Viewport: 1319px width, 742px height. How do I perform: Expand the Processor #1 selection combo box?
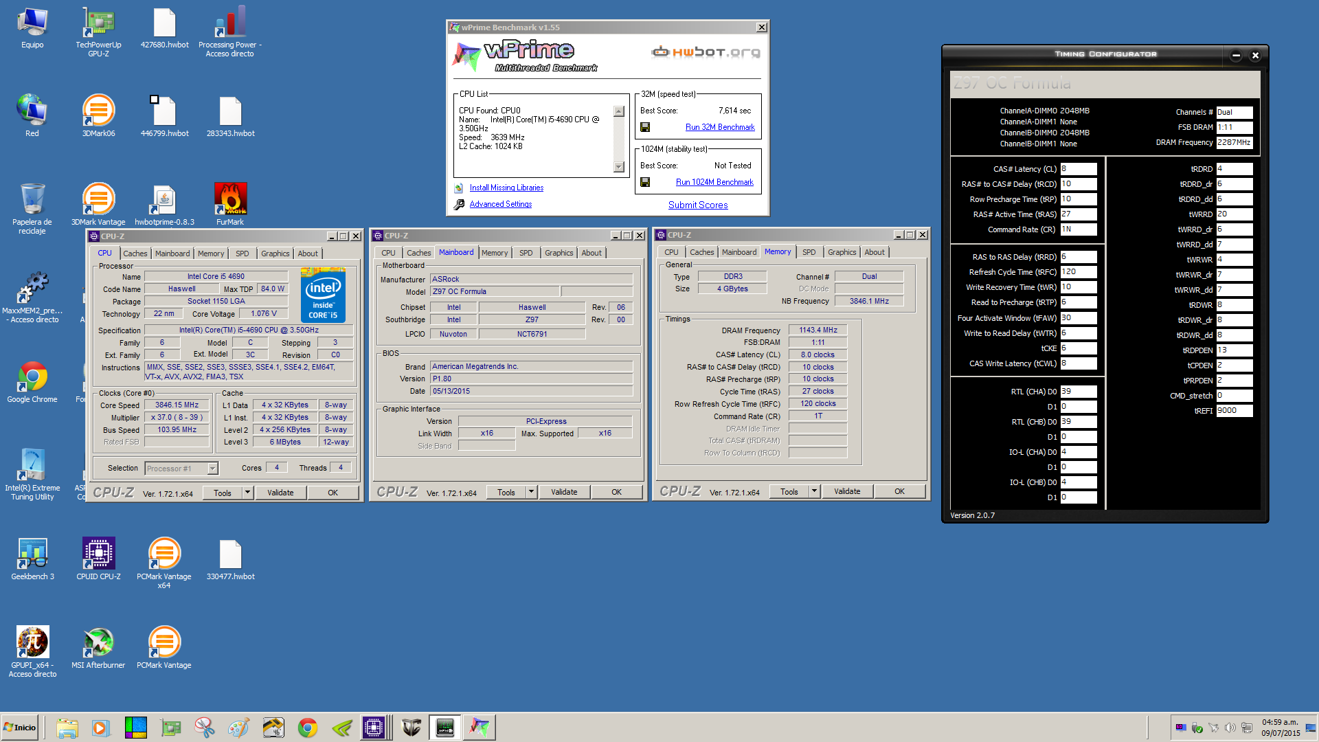point(213,469)
